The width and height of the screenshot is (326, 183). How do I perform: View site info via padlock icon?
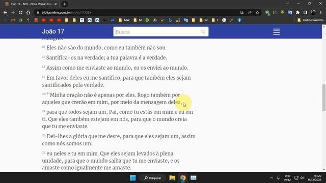(x=38, y=12)
